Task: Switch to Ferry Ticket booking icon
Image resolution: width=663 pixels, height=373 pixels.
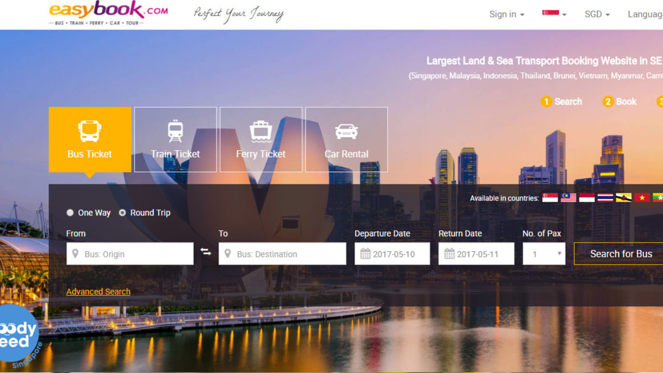Action: [261, 131]
